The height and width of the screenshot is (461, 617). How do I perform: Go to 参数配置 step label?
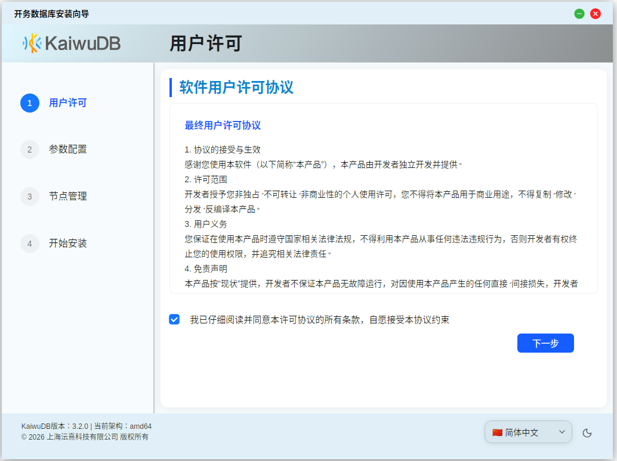[x=67, y=149]
